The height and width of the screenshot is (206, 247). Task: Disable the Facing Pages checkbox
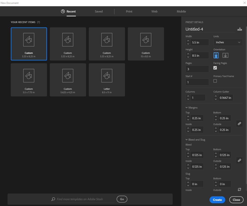click(x=215, y=68)
